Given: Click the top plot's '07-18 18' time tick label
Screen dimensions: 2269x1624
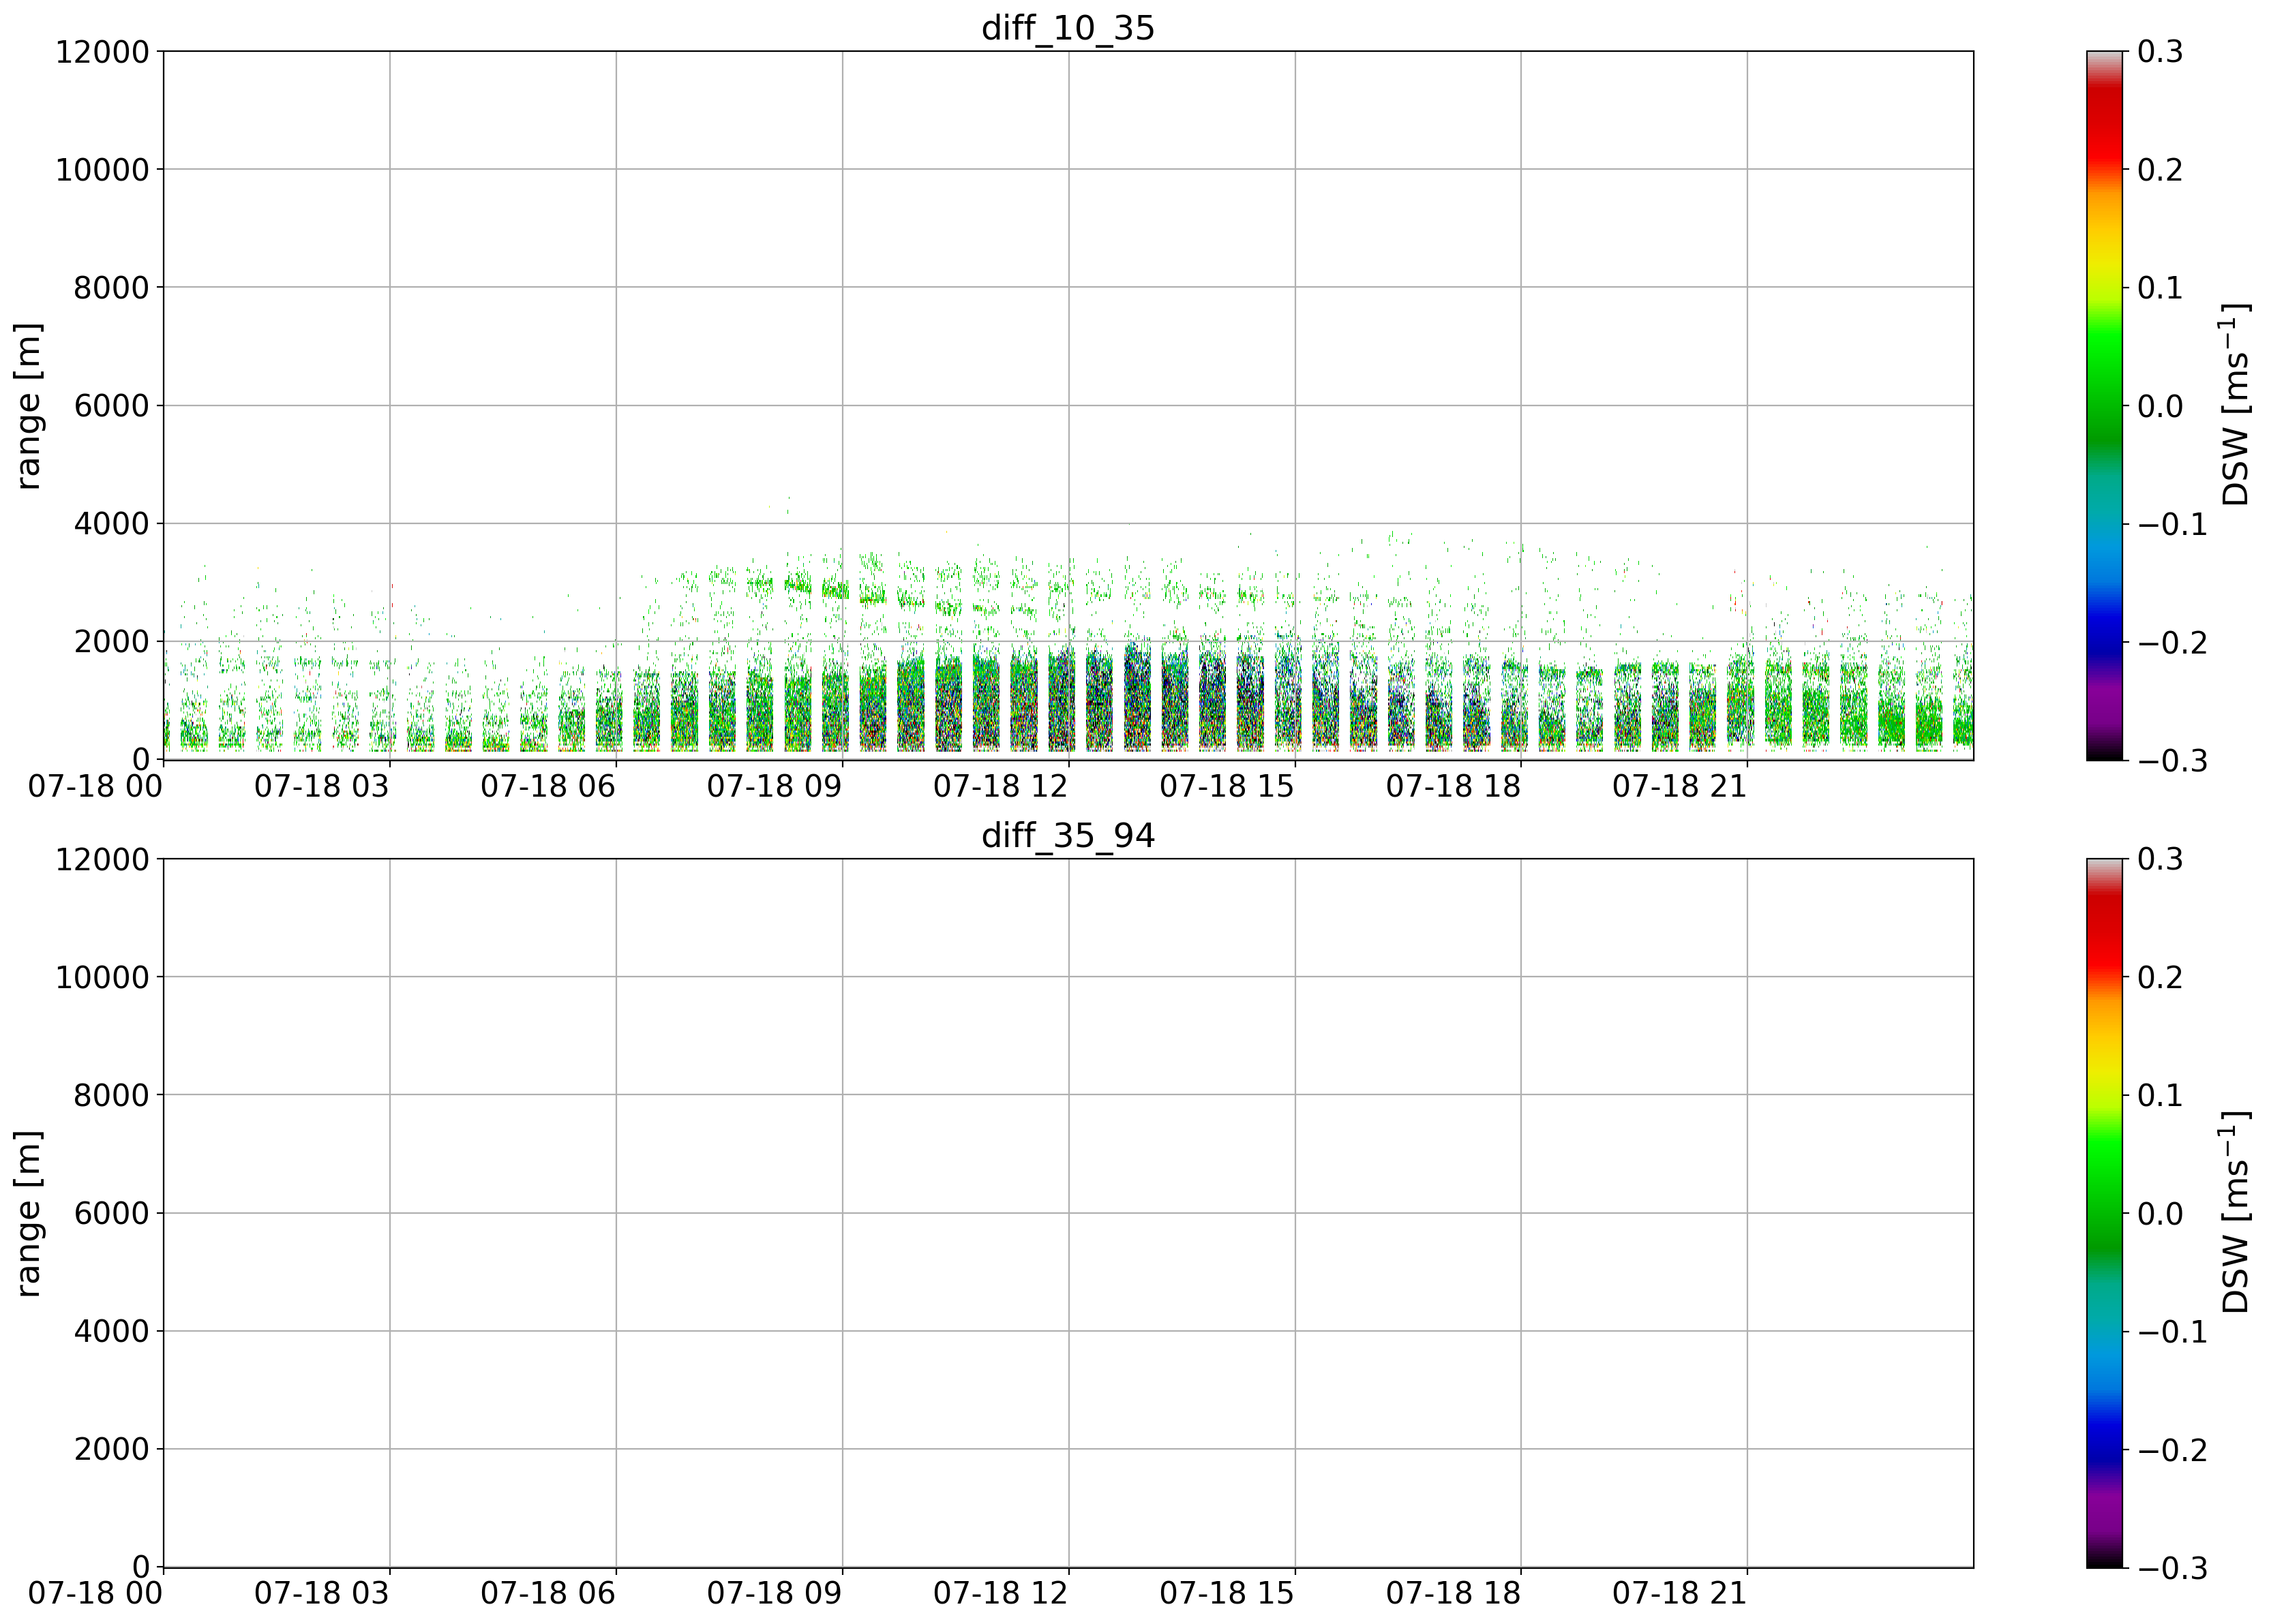Looking at the screenshot, I should [x=1453, y=786].
